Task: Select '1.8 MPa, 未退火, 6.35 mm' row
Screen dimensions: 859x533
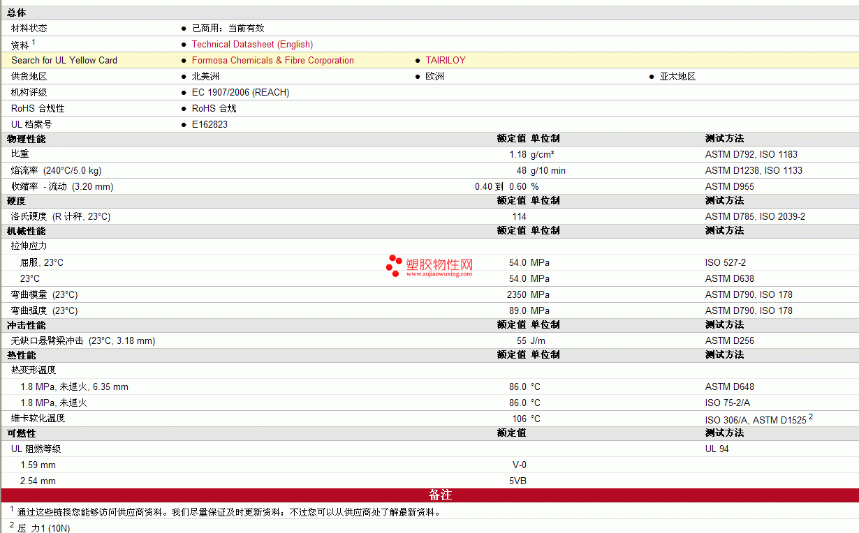Action: pos(74,386)
